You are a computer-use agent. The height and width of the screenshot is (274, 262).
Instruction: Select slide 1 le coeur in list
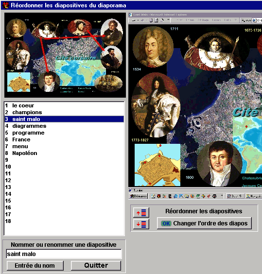[64, 105]
